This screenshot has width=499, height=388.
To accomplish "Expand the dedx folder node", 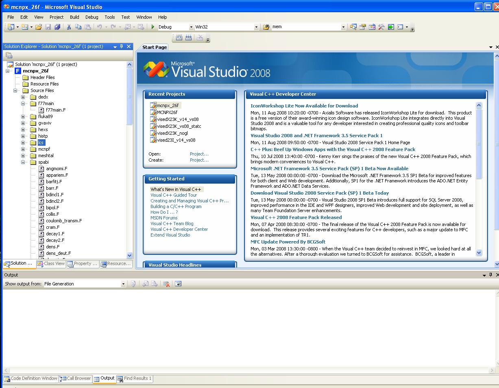I will [23, 97].
